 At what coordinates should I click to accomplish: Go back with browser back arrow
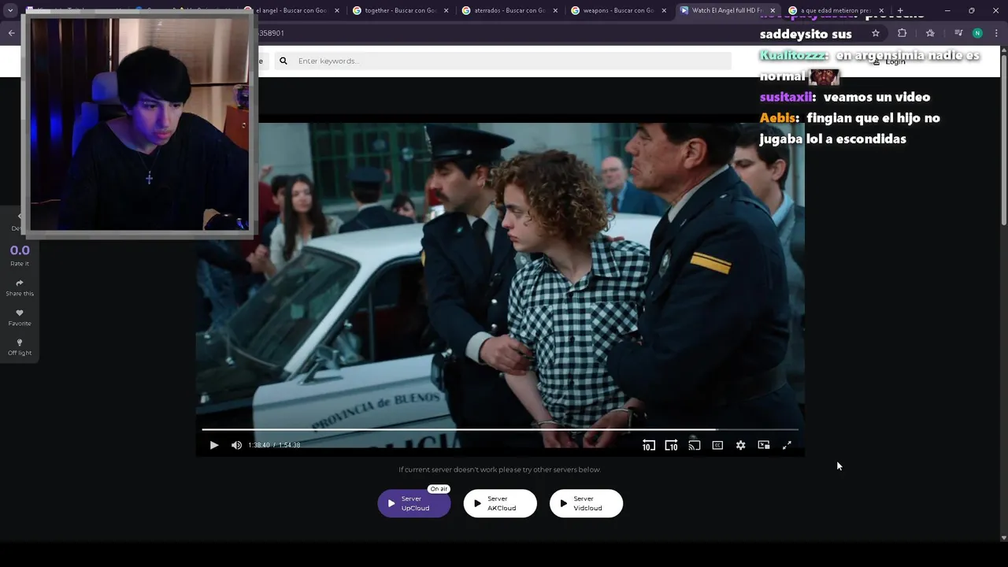point(11,33)
